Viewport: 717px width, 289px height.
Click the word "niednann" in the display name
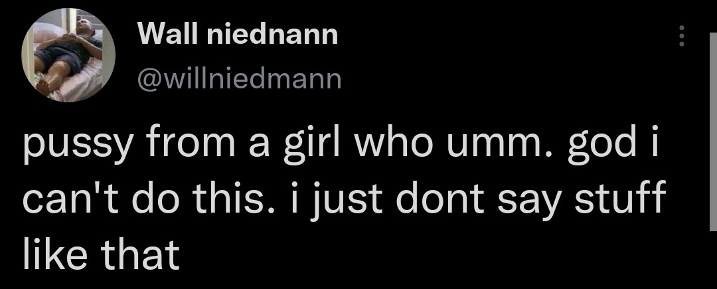pos(272,34)
